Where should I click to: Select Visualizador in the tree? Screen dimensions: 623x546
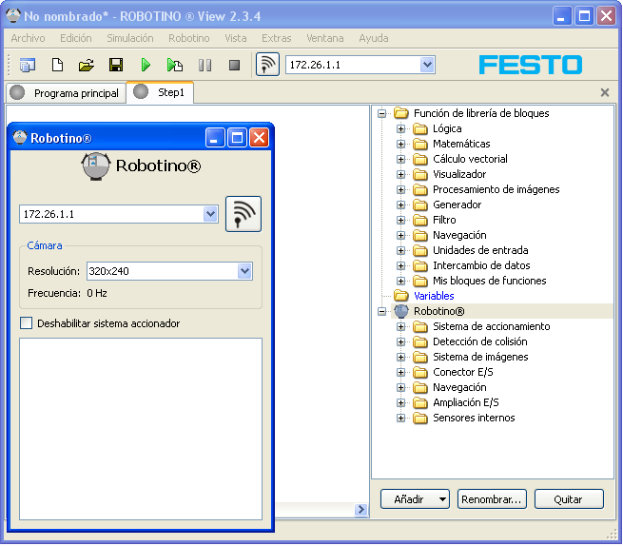pos(459,174)
